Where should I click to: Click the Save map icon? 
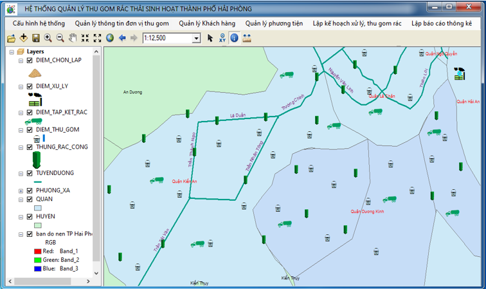point(35,39)
